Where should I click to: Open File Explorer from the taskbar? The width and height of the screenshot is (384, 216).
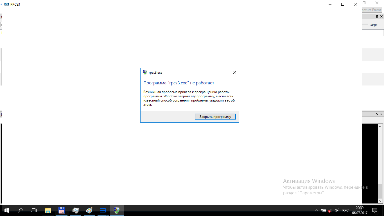tap(48, 210)
